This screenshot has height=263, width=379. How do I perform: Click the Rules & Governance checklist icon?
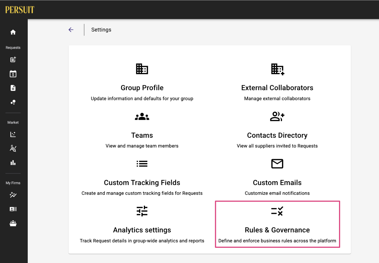(x=277, y=211)
